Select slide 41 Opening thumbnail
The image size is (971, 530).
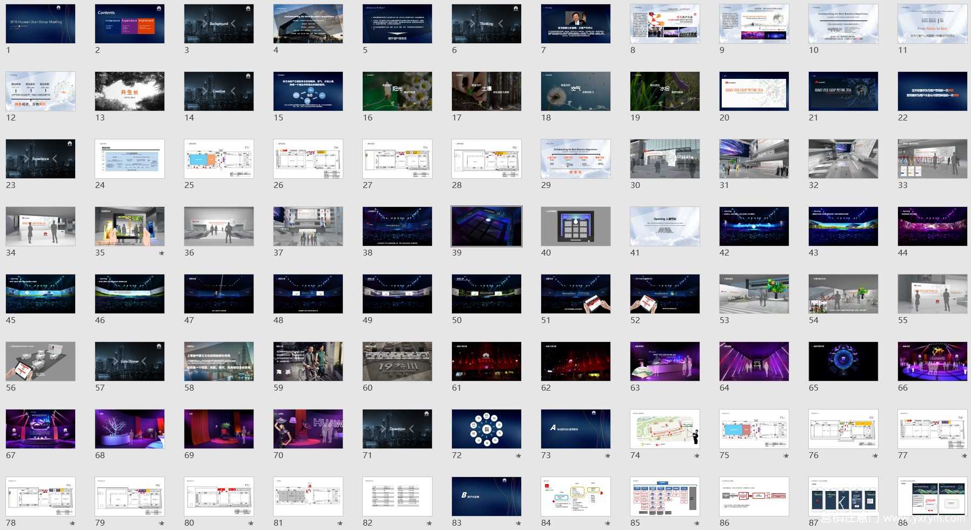[665, 226]
